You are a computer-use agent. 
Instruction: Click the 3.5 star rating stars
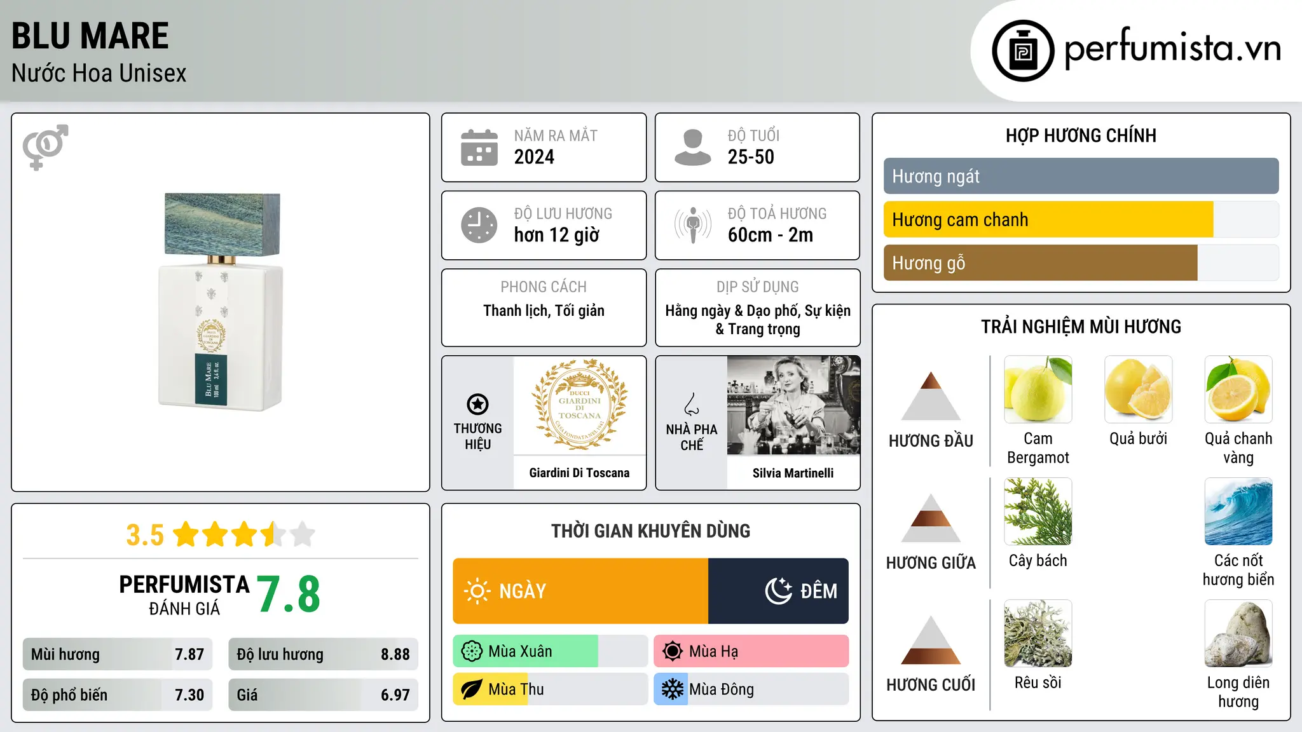[x=244, y=534]
